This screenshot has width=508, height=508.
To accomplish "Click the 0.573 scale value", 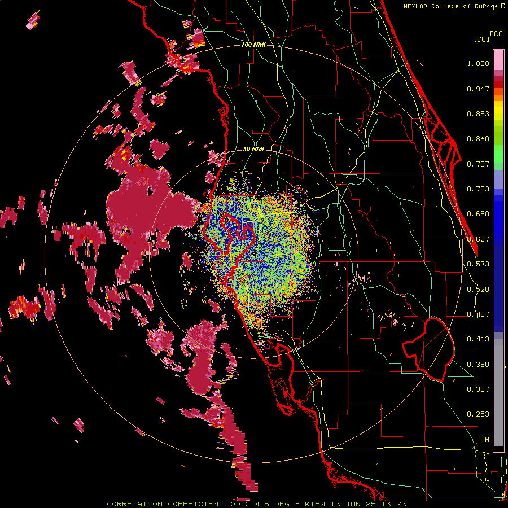I will tap(478, 264).
